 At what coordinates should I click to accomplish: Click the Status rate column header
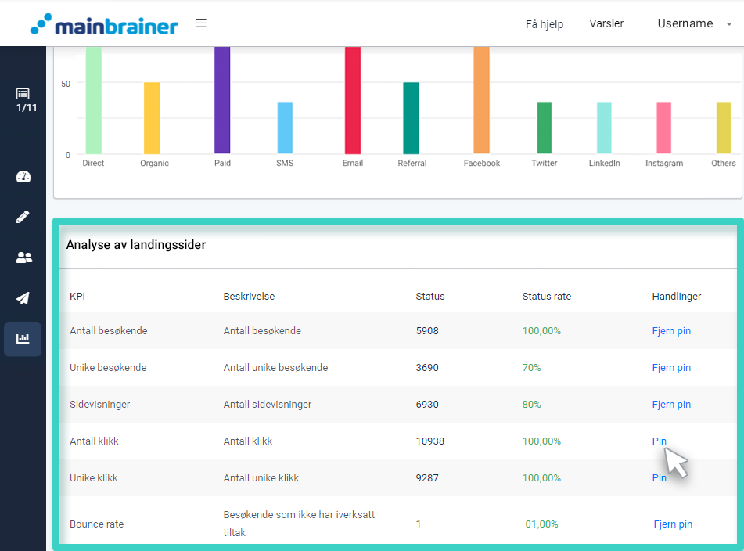tap(546, 297)
